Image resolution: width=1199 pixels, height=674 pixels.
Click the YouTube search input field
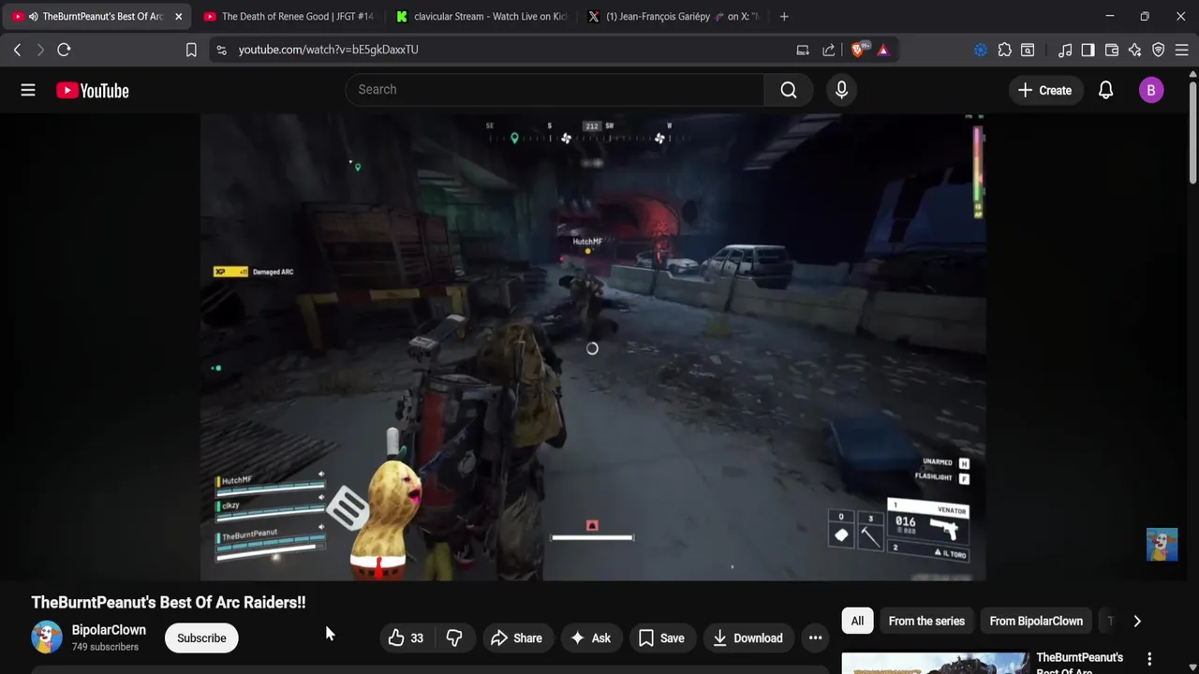click(x=555, y=90)
